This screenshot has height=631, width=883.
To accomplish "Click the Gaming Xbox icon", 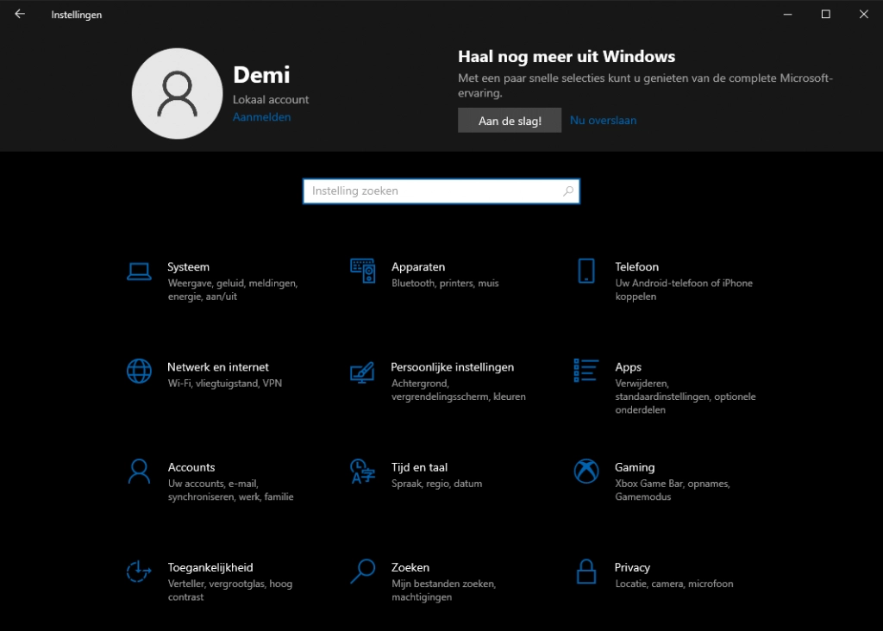I will (586, 472).
